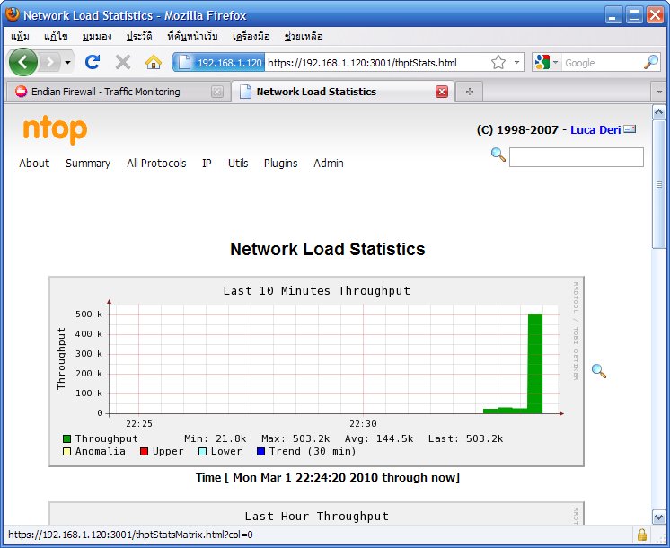
Task: Click the vertical scrollbar thumb
Action: coord(659,185)
